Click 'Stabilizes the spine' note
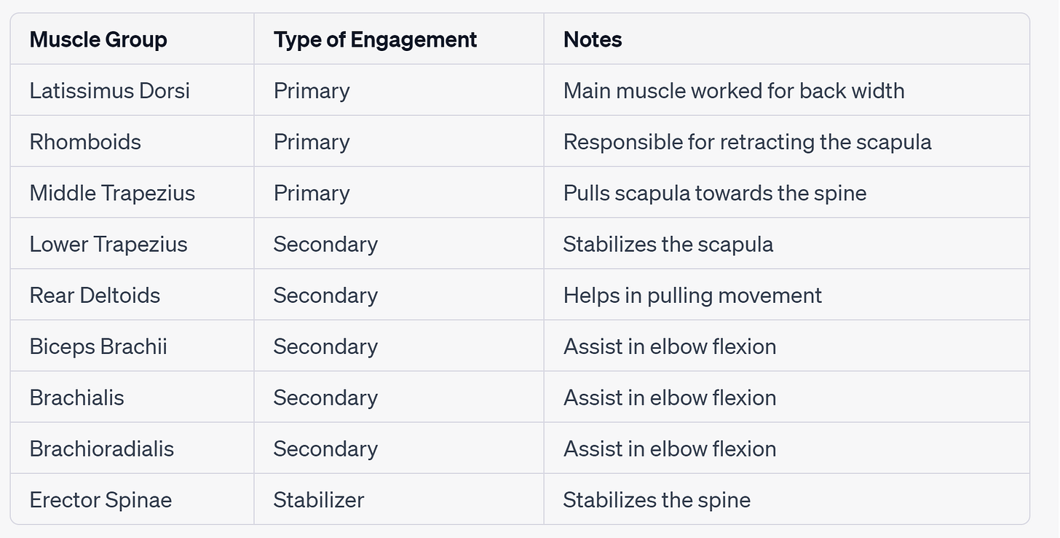This screenshot has width=1060, height=538. [x=657, y=499]
